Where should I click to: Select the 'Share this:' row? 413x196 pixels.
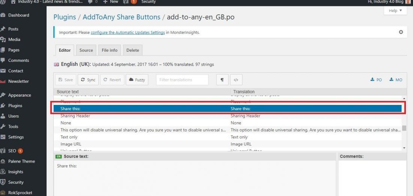tap(228, 109)
